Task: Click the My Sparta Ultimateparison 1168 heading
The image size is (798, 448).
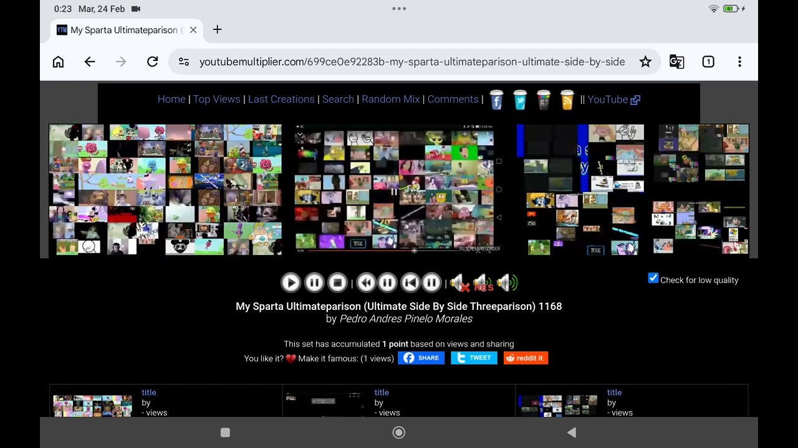Action: coord(399,306)
